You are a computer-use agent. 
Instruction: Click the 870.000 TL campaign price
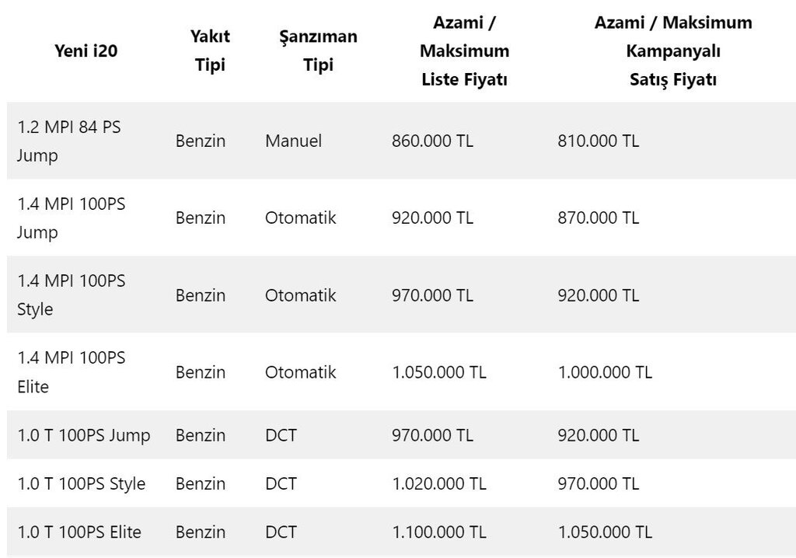pyautogui.click(x=599, y=218)
